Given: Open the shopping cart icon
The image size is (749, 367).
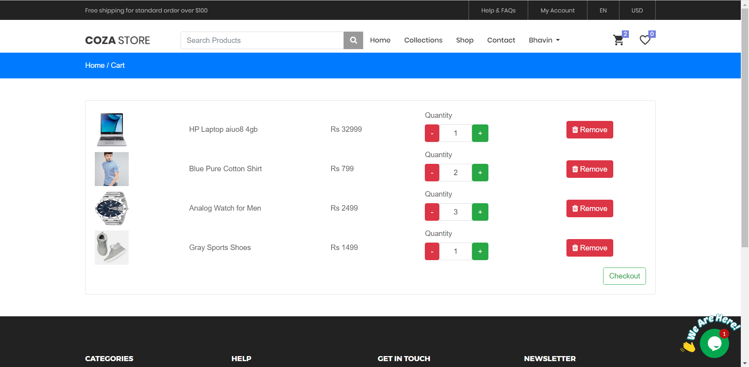Looking at the screenshot, I should click(618, 40).
